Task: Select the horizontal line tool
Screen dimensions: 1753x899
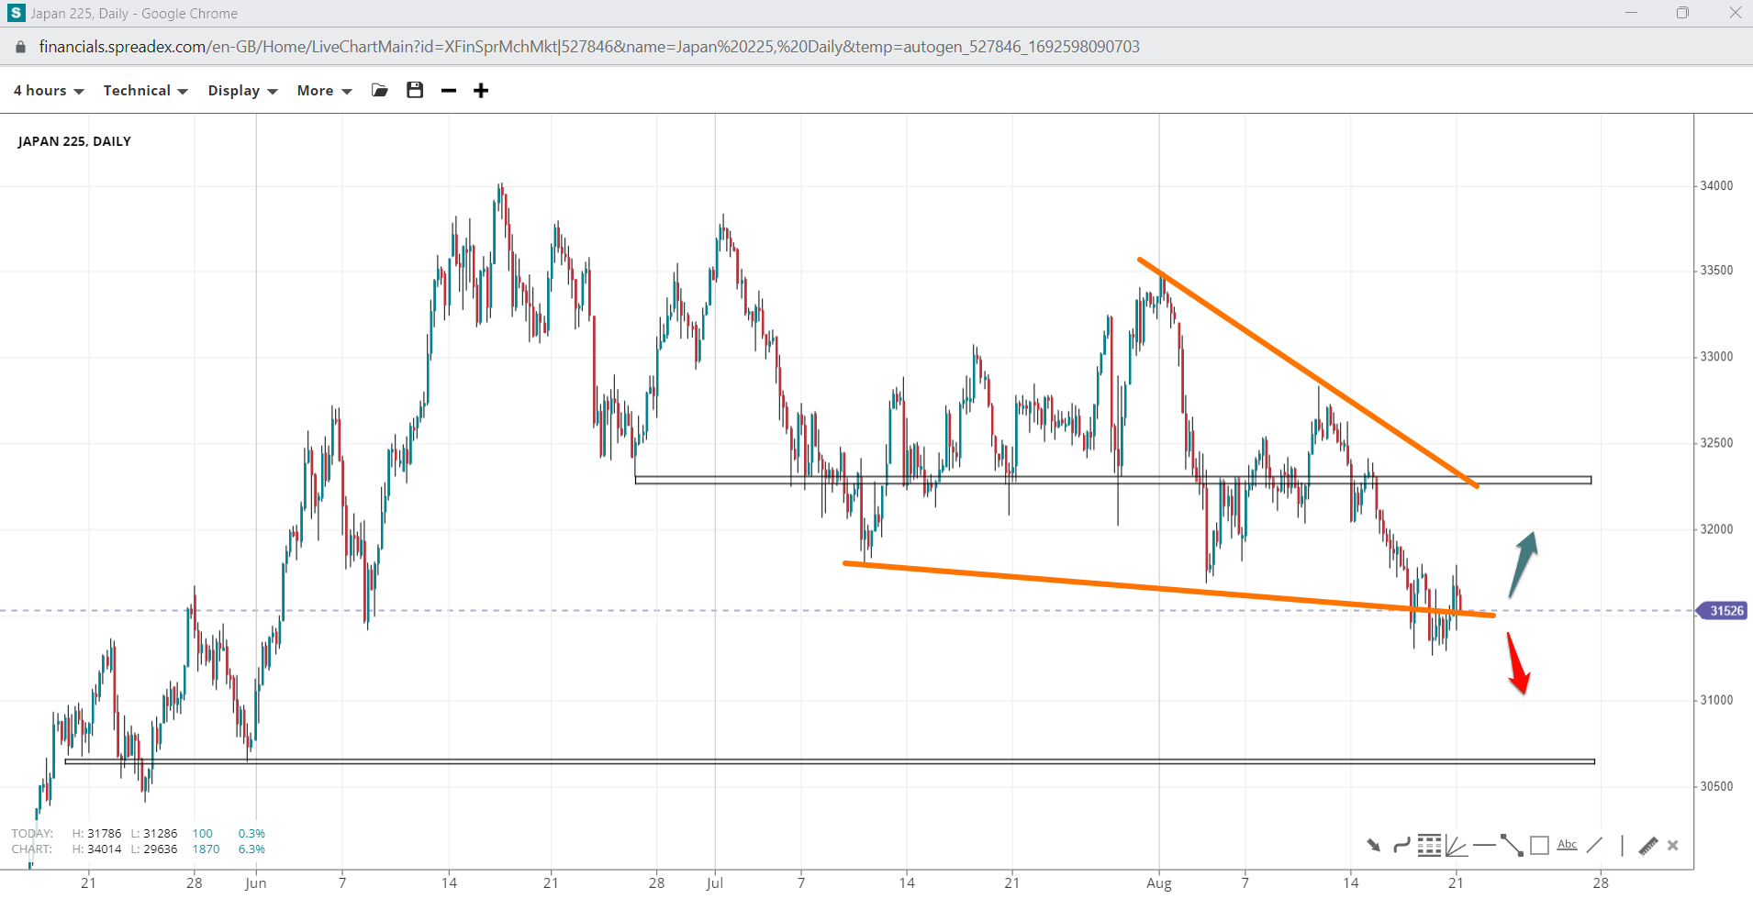Action: click(x=1484, y=846)
